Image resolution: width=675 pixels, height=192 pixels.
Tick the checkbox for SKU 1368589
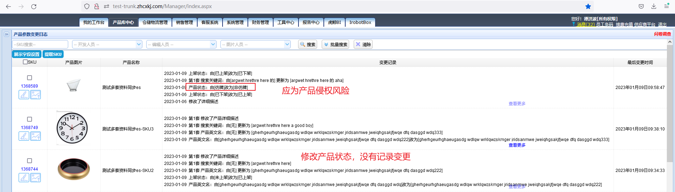[30, 78]
